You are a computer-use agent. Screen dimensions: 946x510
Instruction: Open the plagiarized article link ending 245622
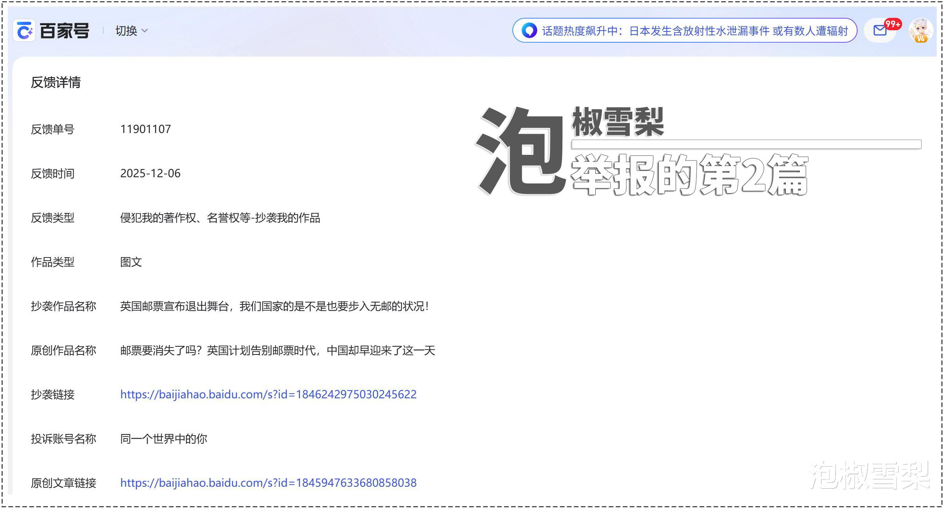tap(268, 394)
